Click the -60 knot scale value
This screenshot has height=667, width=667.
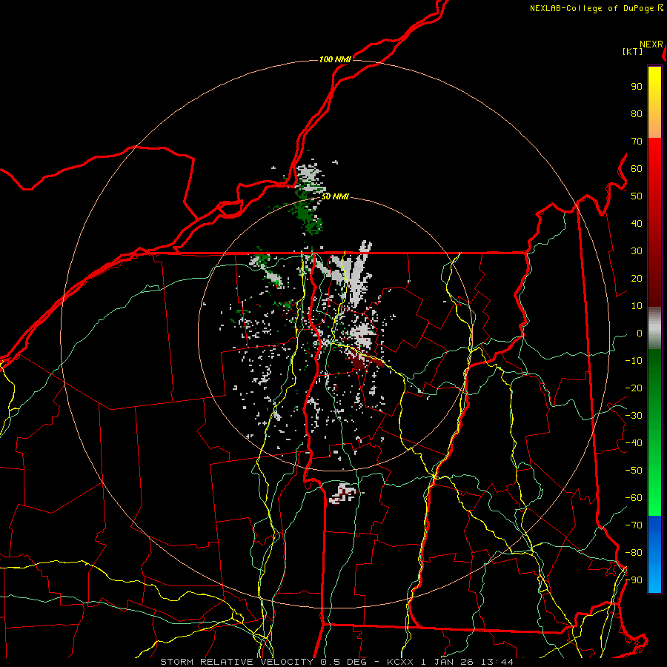point(634,498)
